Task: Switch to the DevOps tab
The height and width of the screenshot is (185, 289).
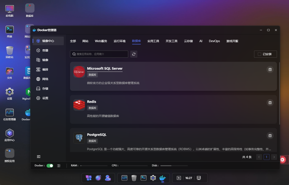Action: [x=214, y=41]
